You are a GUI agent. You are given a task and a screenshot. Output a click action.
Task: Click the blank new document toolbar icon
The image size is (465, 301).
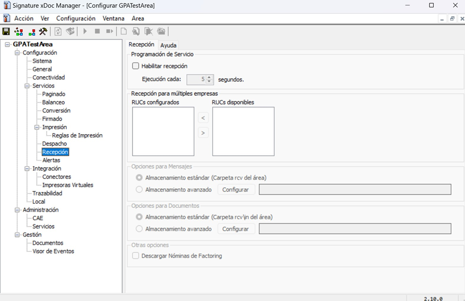[x=124, y=31]
